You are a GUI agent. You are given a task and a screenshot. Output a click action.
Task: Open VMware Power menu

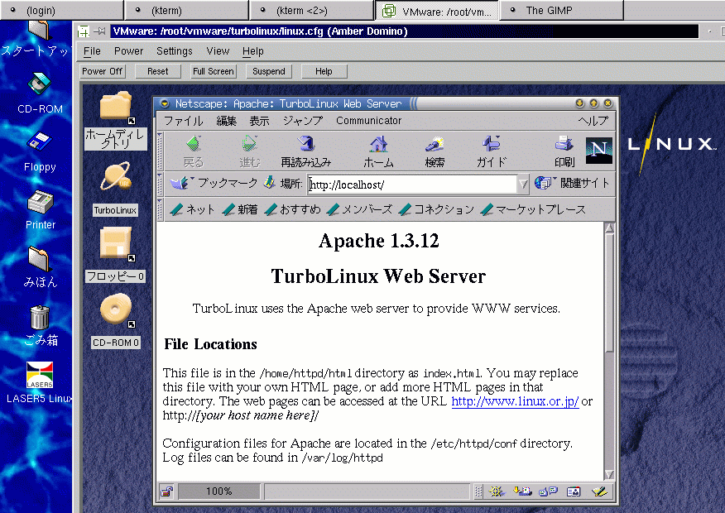[x=128, y=51]
